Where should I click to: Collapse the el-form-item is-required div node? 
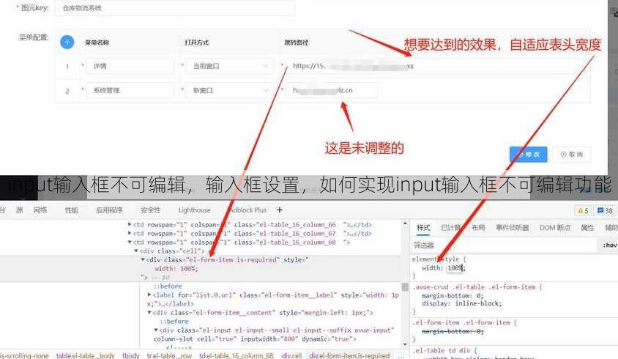(x=143, y=259)
